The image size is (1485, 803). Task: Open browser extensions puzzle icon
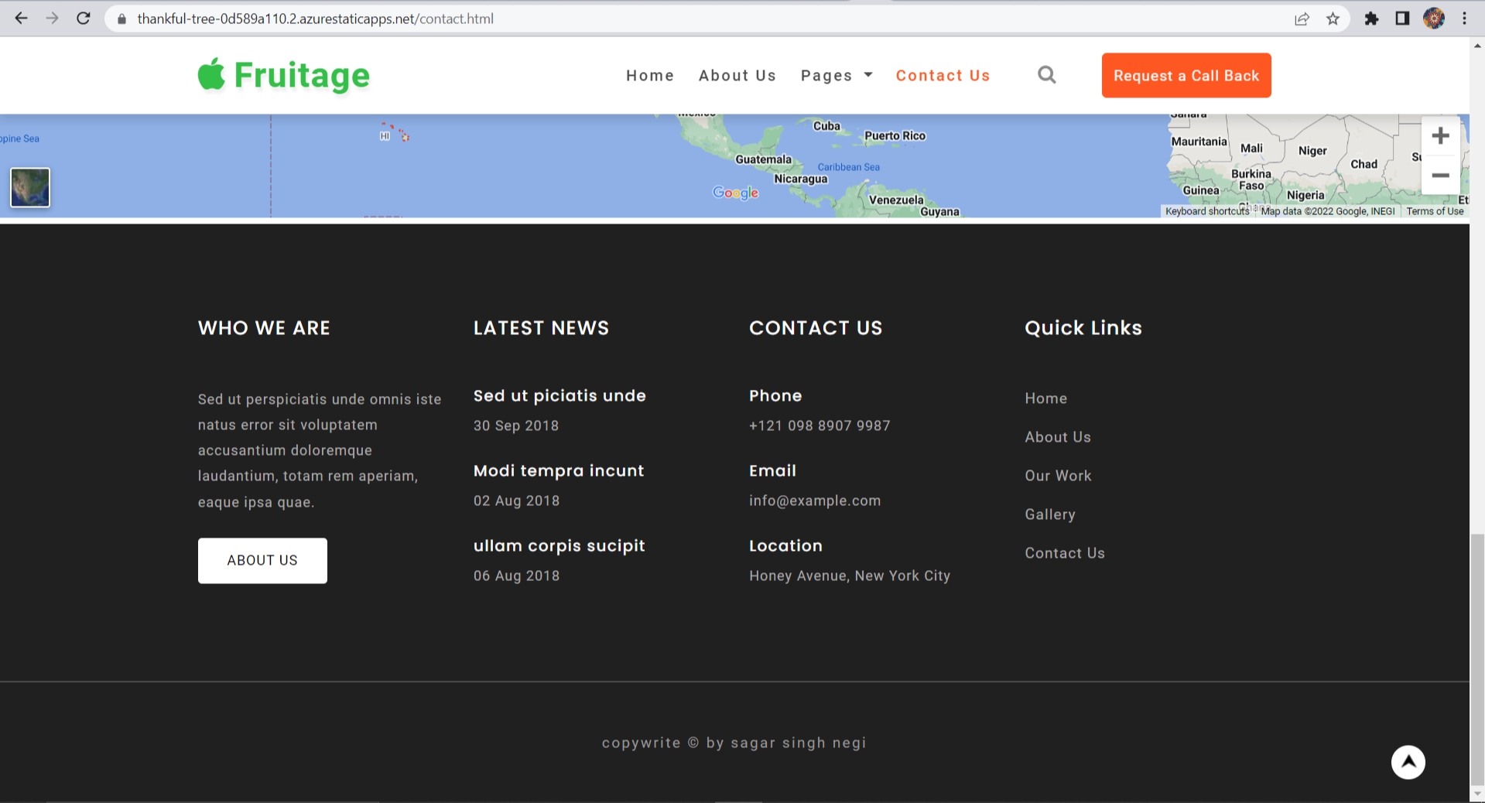click(x=1371, y=19)
